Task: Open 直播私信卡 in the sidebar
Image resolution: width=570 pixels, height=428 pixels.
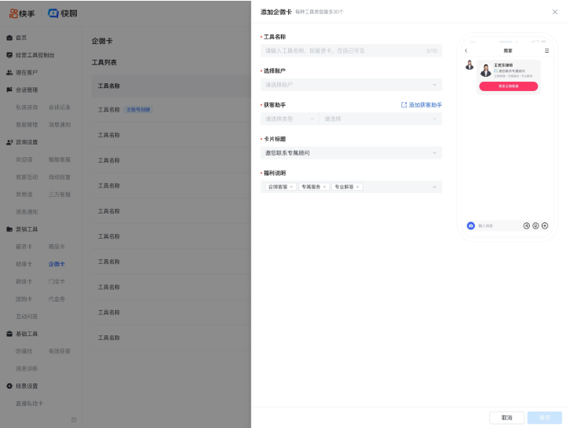Action: click(x=30, y=404)
